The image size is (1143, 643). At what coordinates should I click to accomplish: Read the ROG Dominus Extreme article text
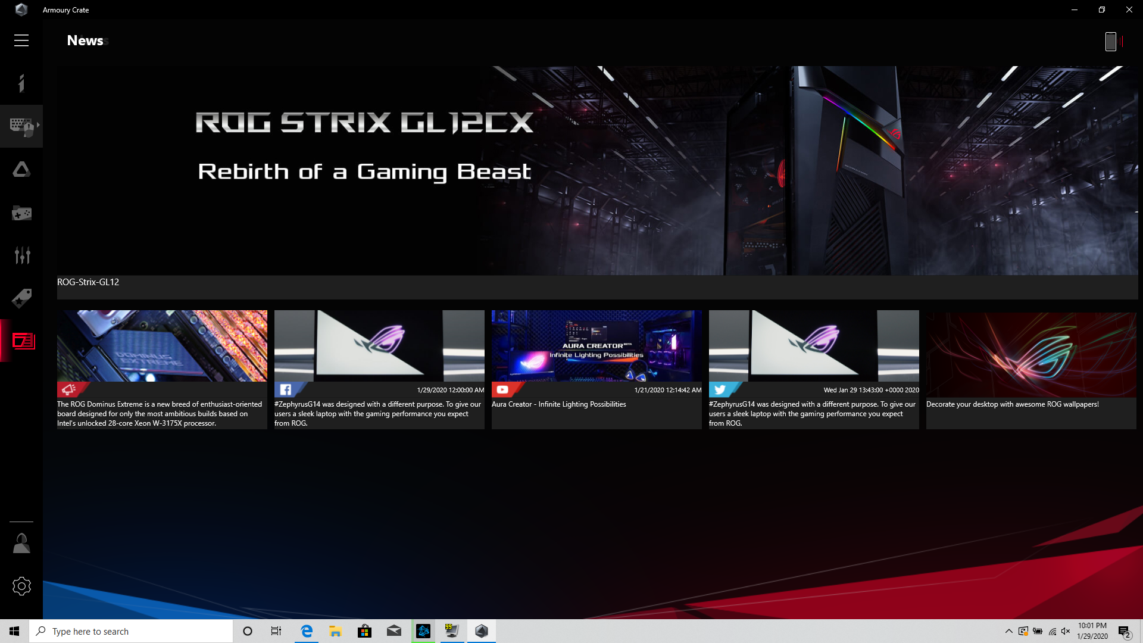point(160,414)
